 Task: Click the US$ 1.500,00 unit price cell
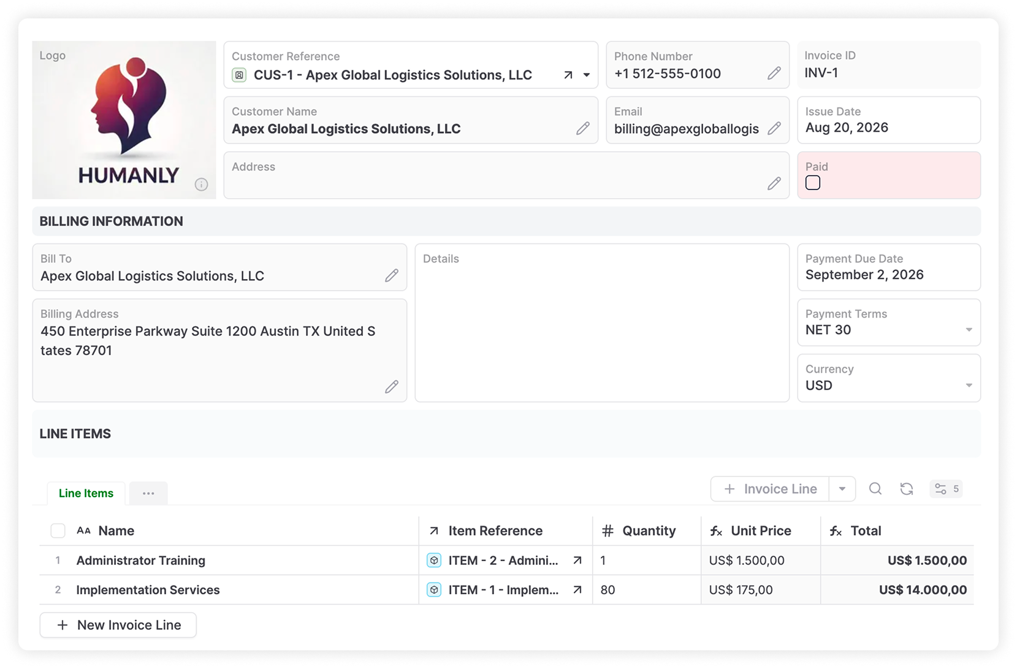[761, 560]
